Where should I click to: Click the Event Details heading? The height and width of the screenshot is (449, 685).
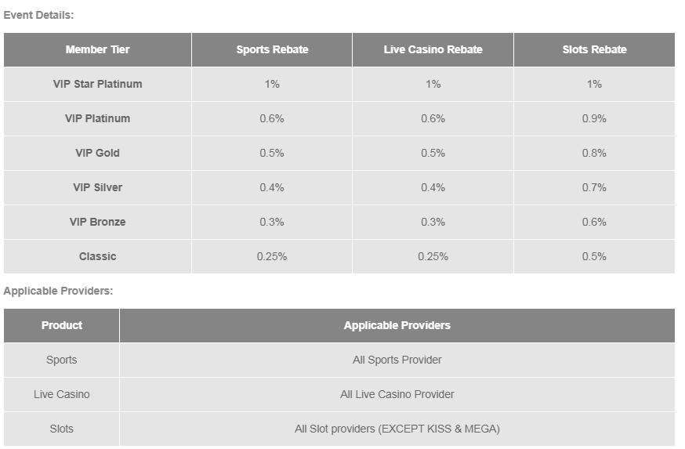click(38, 15)
